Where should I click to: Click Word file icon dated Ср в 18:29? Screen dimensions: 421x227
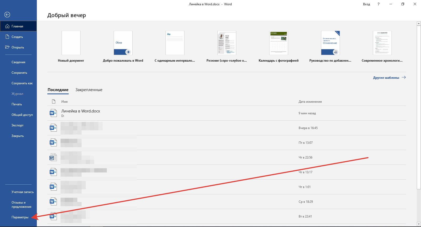[x=53, y=201]
